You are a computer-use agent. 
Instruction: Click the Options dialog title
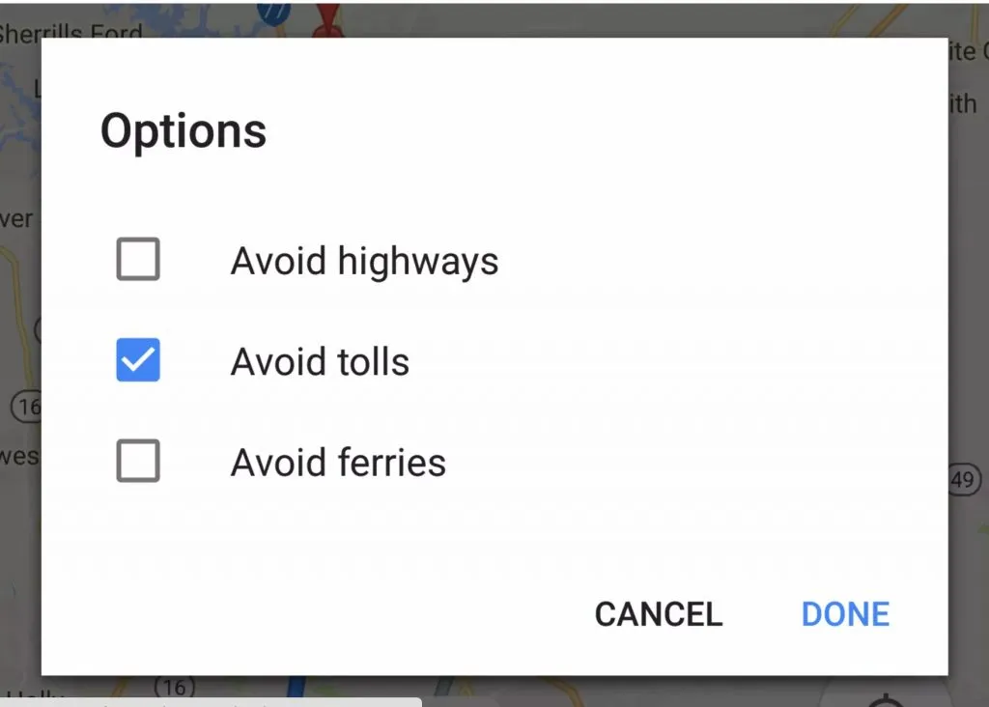point(183,130)
